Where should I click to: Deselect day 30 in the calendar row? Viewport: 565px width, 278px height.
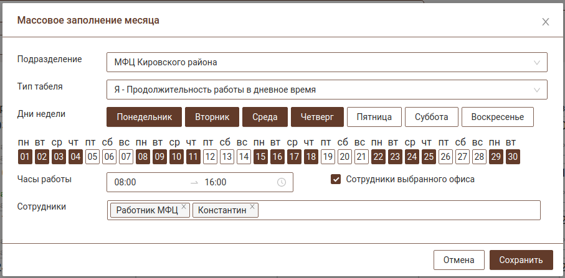tap(513, 156)
